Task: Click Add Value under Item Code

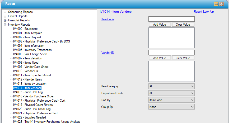Action: point(160,24)
